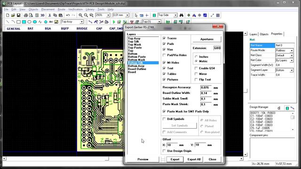Select the Text 'Abc' tool
Image resolution: width=301 pixels, height=169 pixels.
coord(51,22)
